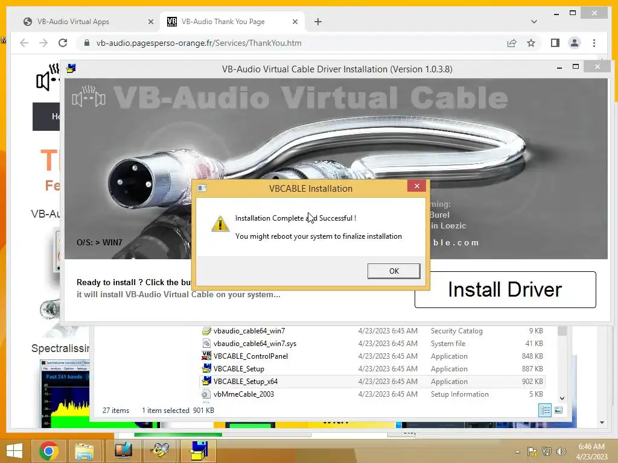Select the VB-Audio Thank You Page tab
Viewport: 618px width, 463px height.
tap(232, 22)
